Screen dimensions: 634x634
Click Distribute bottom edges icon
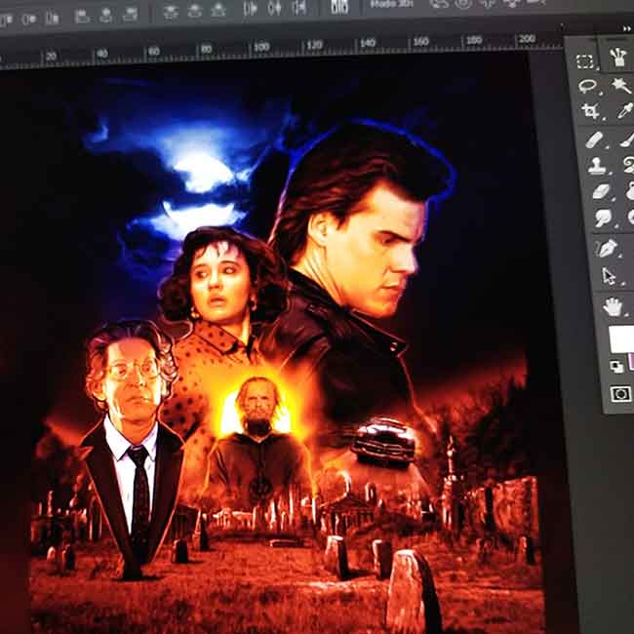point(218,10)
